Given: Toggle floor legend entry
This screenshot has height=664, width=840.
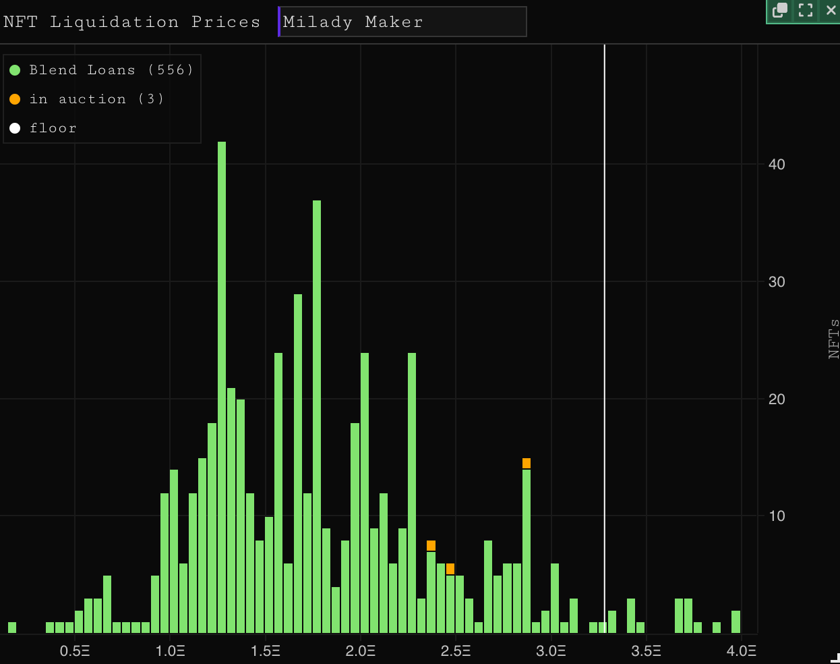Looking at the screenshot, I should click(43, 128).
